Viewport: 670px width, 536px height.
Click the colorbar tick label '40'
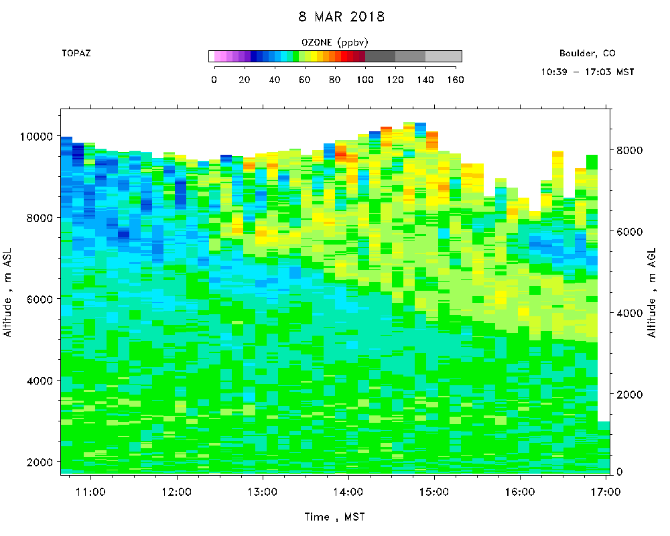[x=274, y=80]
